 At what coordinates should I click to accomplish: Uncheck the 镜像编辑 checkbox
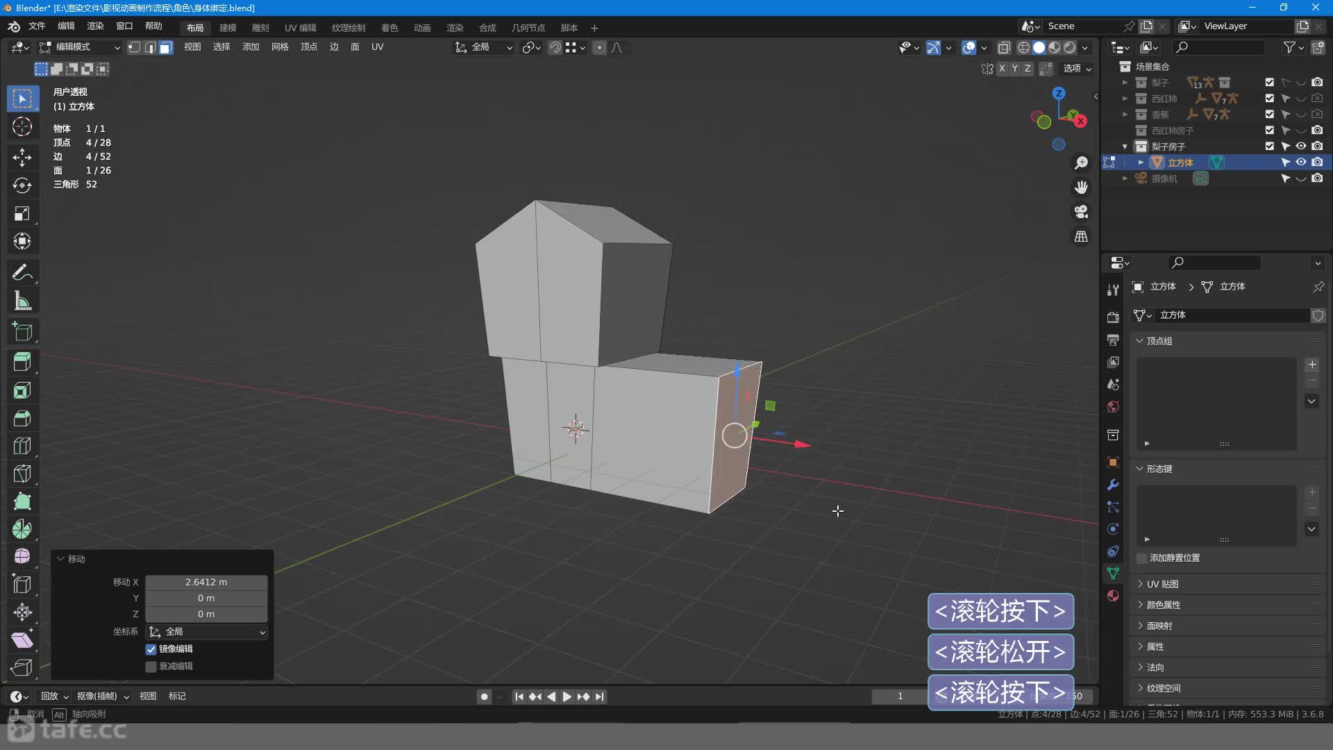tap(151, 649)
